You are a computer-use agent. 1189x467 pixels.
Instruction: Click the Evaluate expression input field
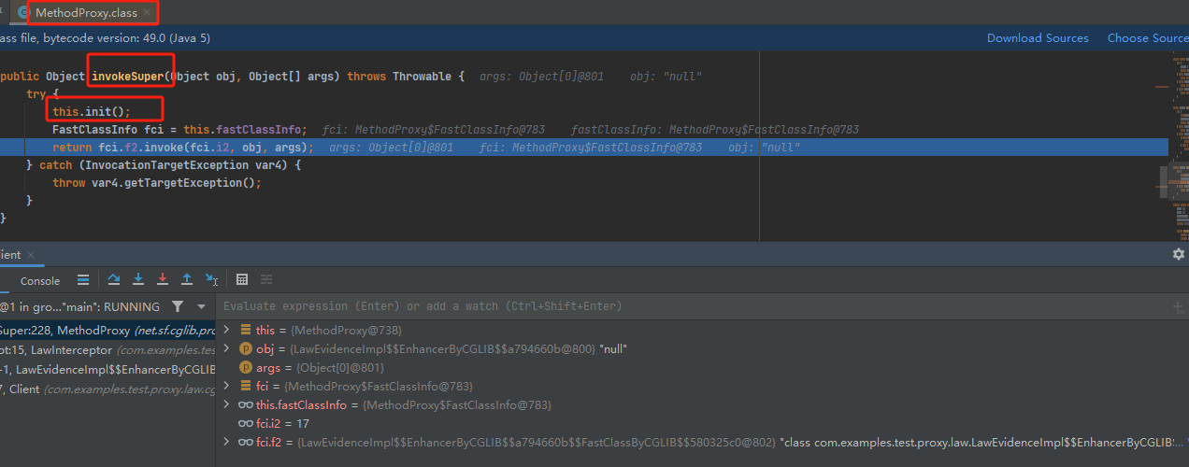[x=692, y=306]
